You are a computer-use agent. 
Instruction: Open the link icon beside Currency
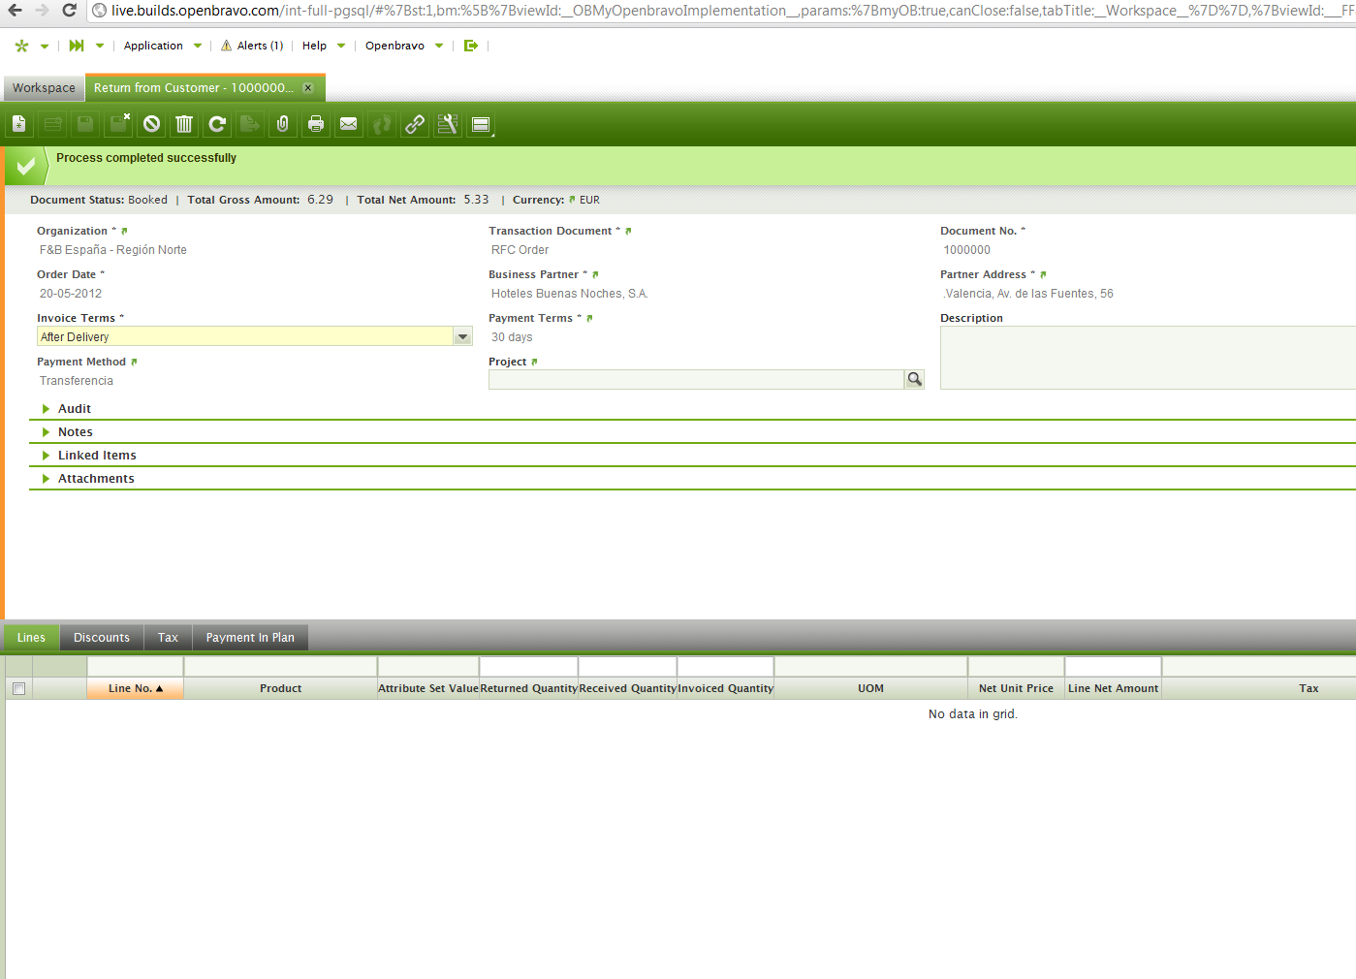pos(572,200)
